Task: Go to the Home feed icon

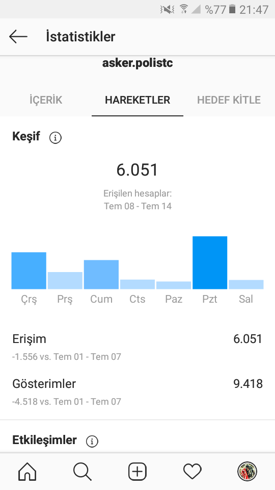Action: [28, 471]
